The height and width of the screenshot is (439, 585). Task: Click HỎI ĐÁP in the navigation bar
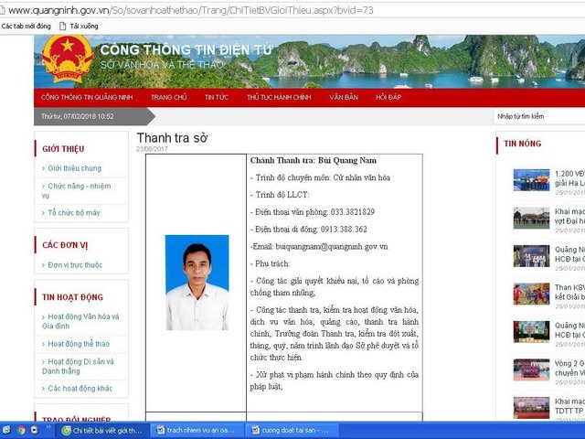coord(388,96)
